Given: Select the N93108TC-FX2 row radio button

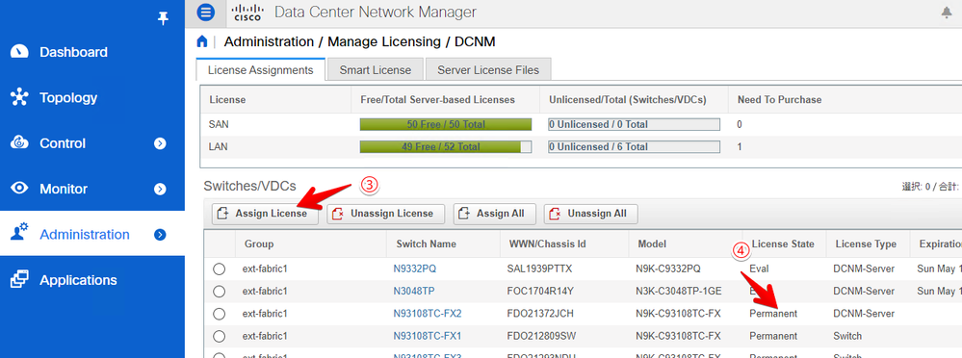Looking at the screenshot, I should pos(219,314).
